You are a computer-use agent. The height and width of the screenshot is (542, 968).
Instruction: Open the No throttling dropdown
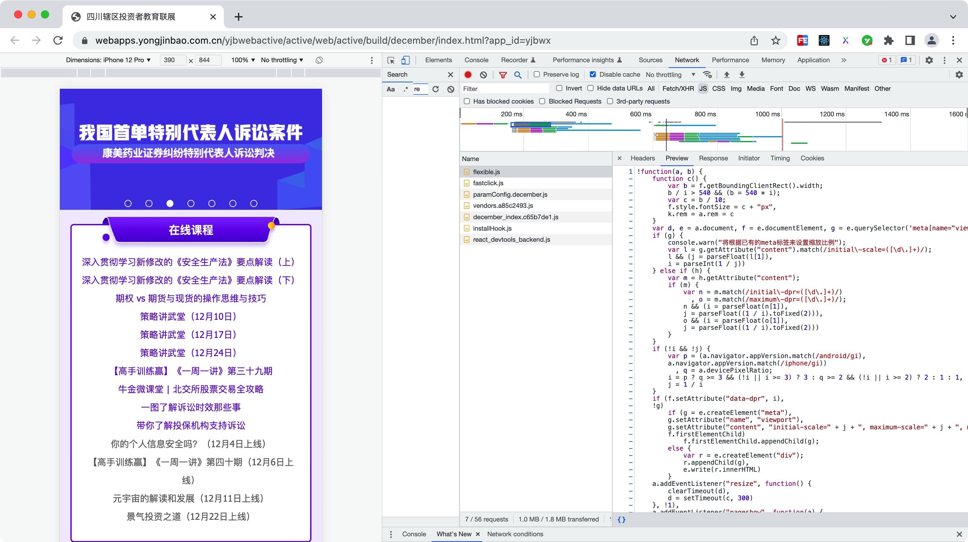click(x=671, y=74)
